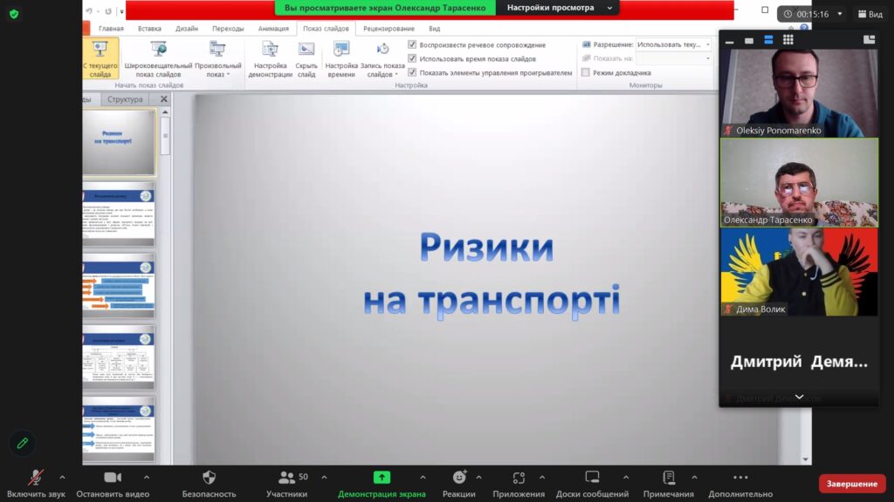
Task: Select the Структура pane tab
Action: (x=125, y=99)
